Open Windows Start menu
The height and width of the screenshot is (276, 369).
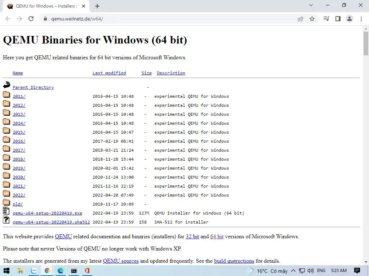pyautogui.click(x=6, y=271)
